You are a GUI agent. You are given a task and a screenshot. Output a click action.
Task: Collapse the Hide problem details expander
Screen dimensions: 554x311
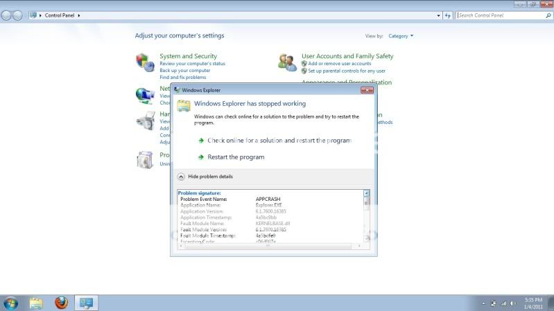pyautogui.click(x=182, y=177)
